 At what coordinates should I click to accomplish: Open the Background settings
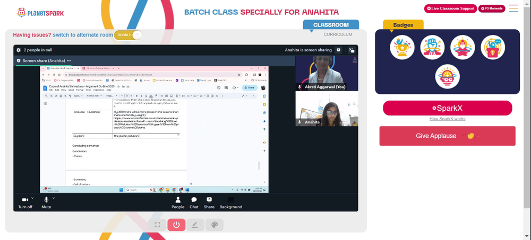[x=230, y=200]
